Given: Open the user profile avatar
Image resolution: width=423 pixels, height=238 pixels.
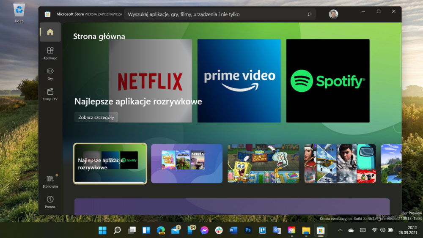Looking at the screenshot, I should (x=333, y=14).
